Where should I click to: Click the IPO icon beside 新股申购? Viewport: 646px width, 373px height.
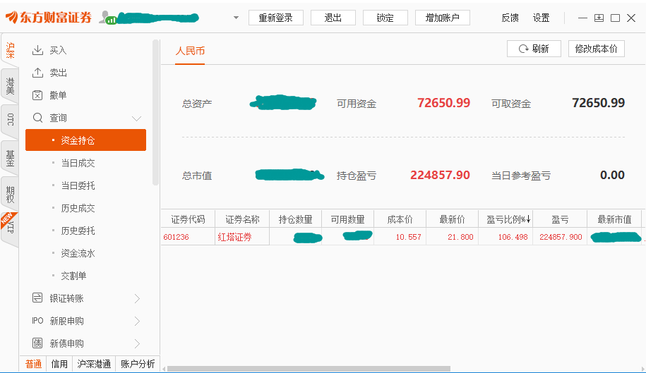tap(37, 321)
